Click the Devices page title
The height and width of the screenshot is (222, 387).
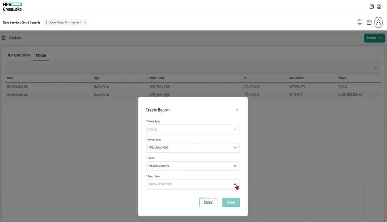[x=15, y=38]
